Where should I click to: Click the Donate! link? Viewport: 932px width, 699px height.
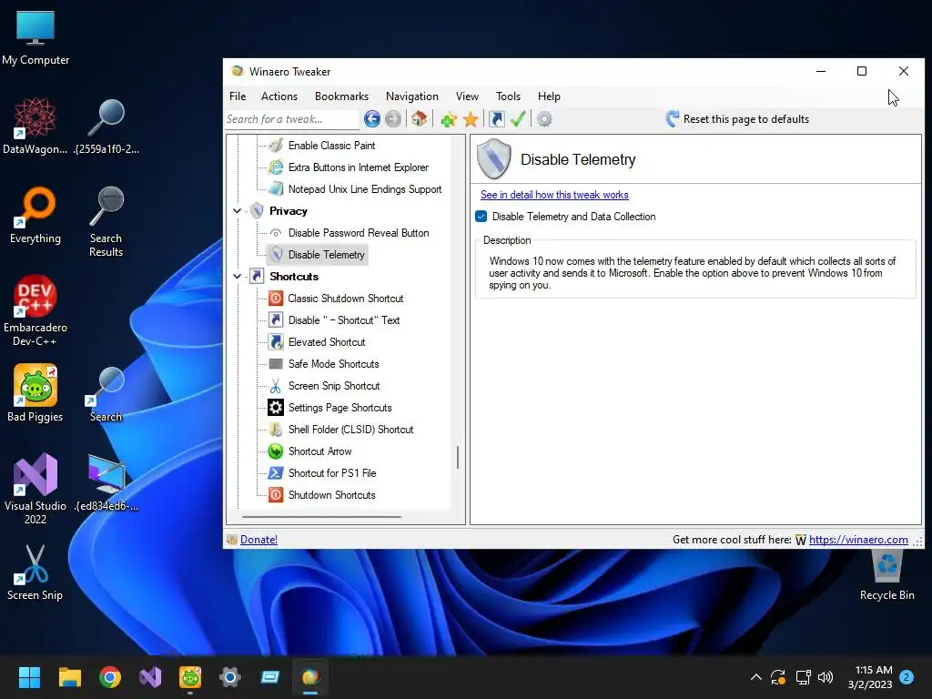[x=258, y=540]
